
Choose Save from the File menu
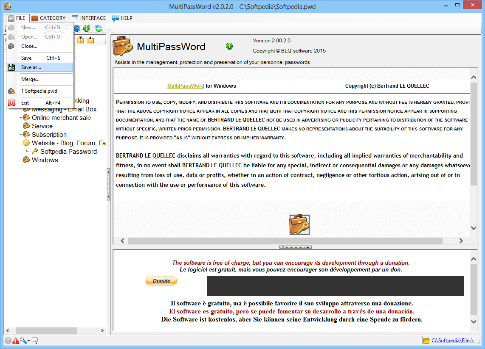tap(40, 58)
